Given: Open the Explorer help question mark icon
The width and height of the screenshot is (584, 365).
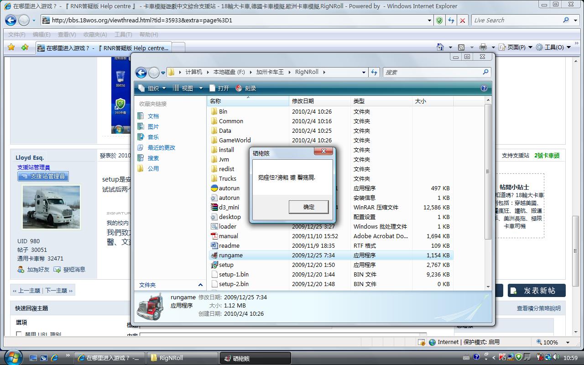Looking at the screenshot, I should [484, 88].
